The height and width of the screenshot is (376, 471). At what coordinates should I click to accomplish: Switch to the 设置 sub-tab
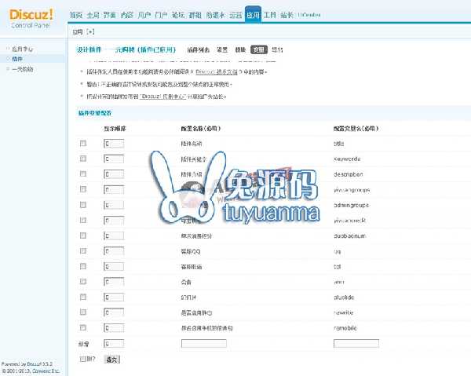(222, 50)
